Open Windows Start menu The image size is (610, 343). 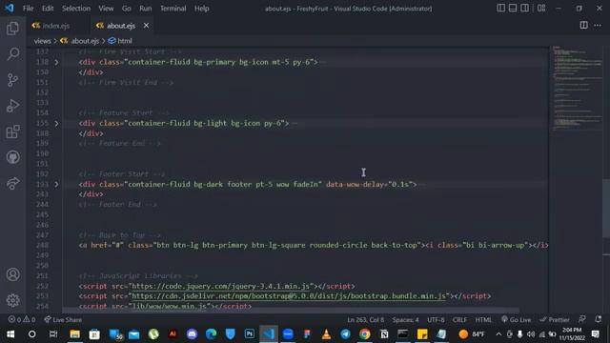[10, 334]
